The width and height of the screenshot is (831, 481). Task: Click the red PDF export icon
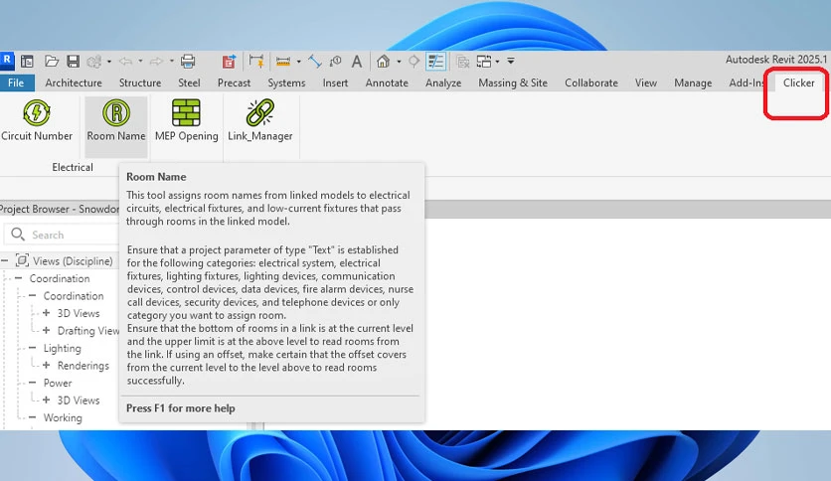coord(229,62)
